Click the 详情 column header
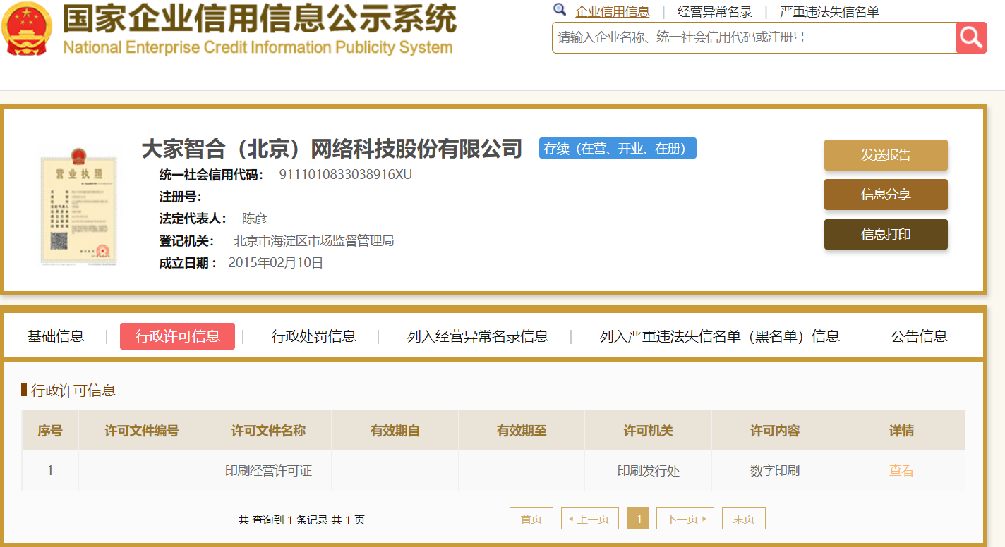The width and height of the screenshot is (1005, 547). (x=901, y=430)
